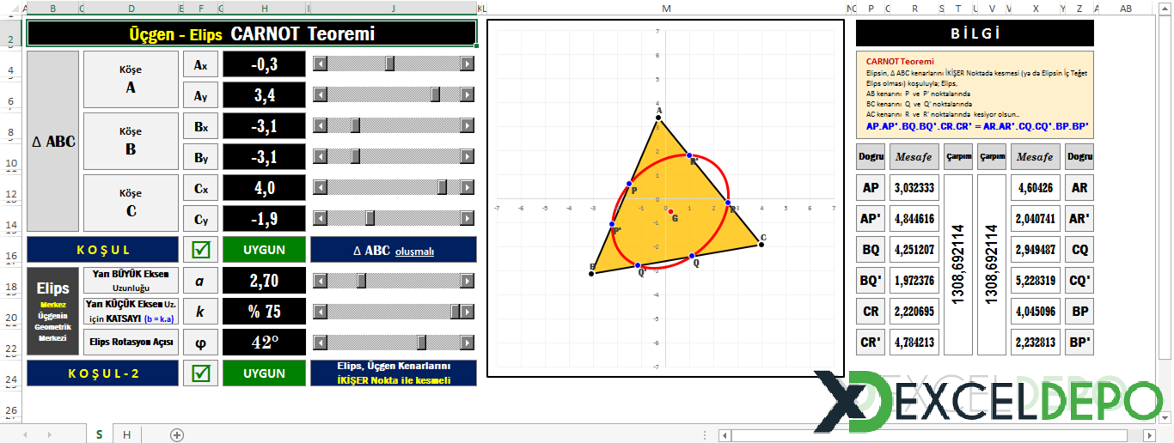Add a new sheet with plus icon
Image resolution: width=1174 pixels, height=443 pixels.
(177, 434)
